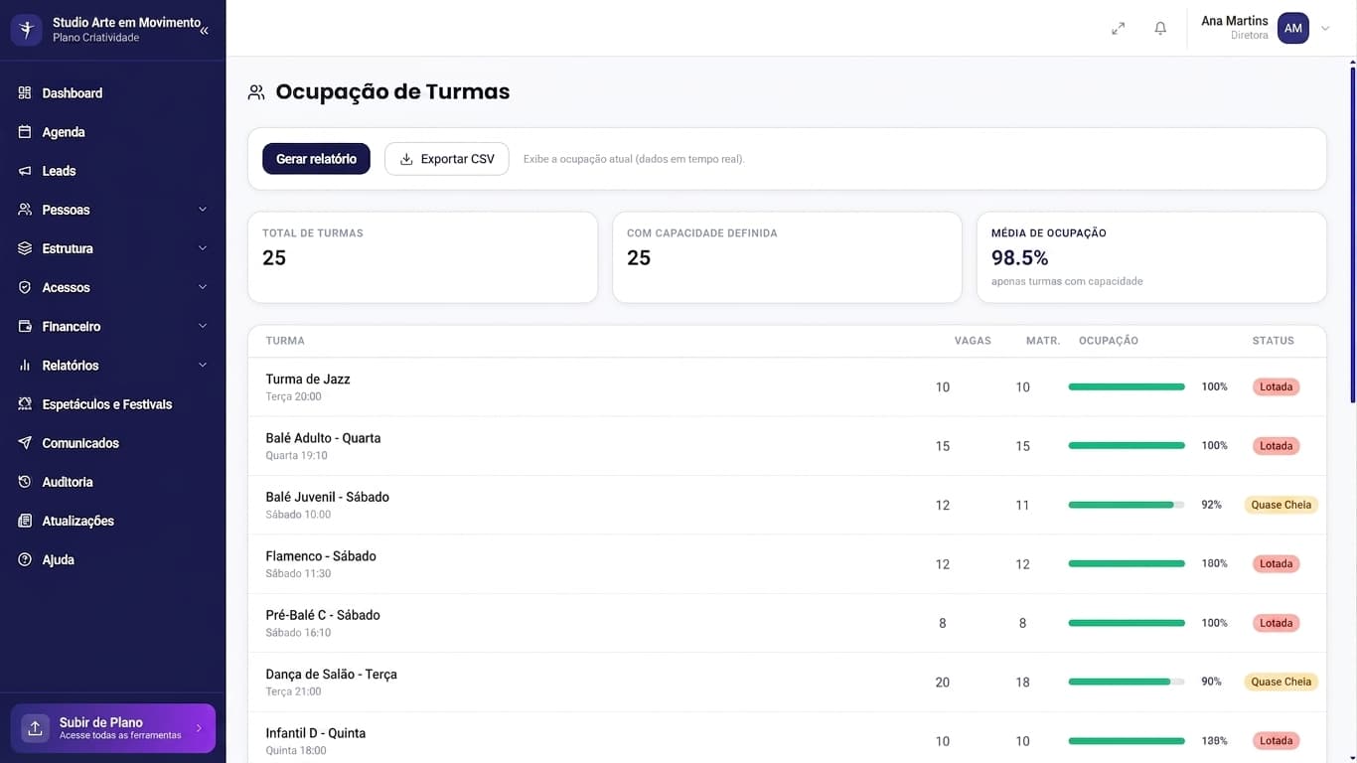Click the Flamenco - Sábado row name
The image size is (1357, 763).
click(321, 556)
